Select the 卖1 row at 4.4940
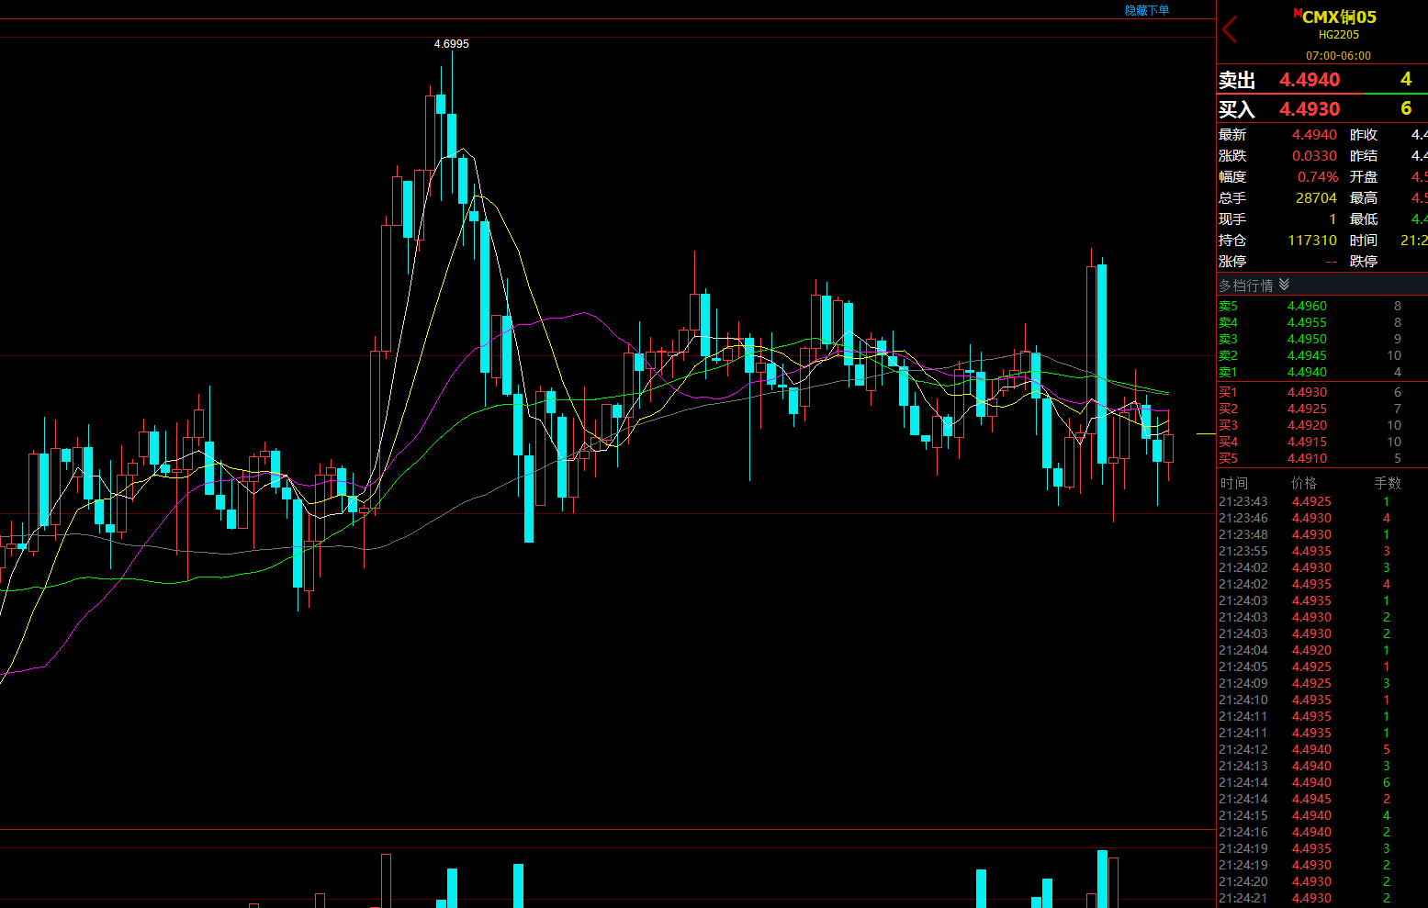 coord(1322,373)
